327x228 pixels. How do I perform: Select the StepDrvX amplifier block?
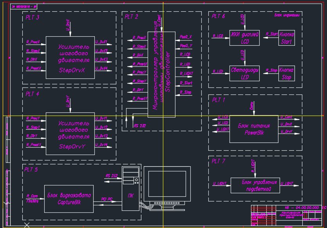coord(70,57)
